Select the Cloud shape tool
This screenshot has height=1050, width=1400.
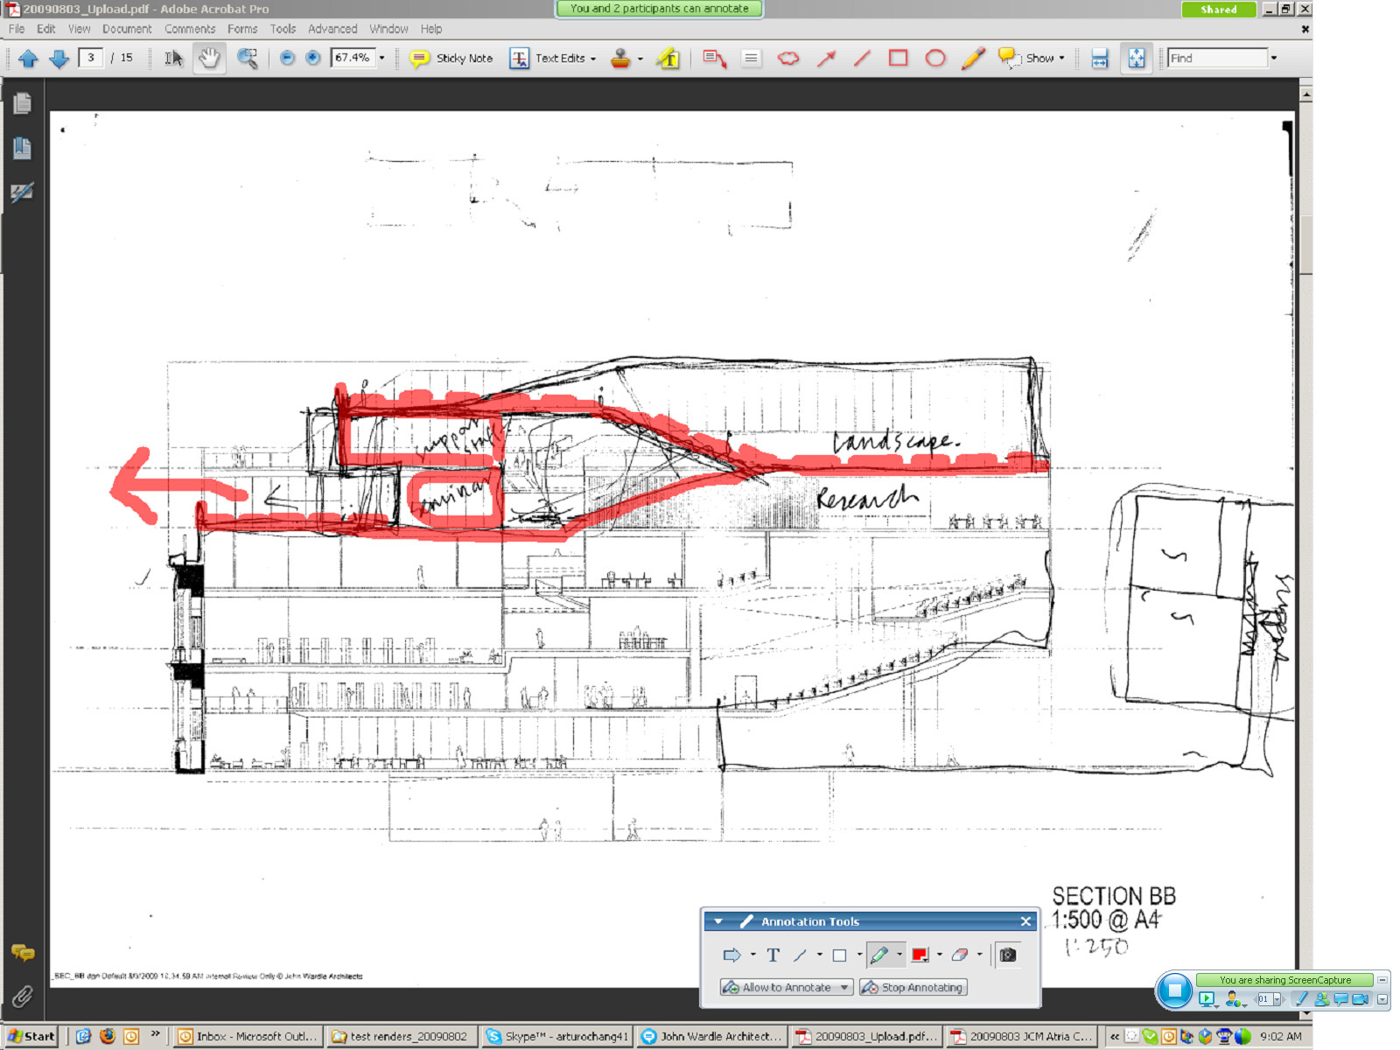pos(788,59)
